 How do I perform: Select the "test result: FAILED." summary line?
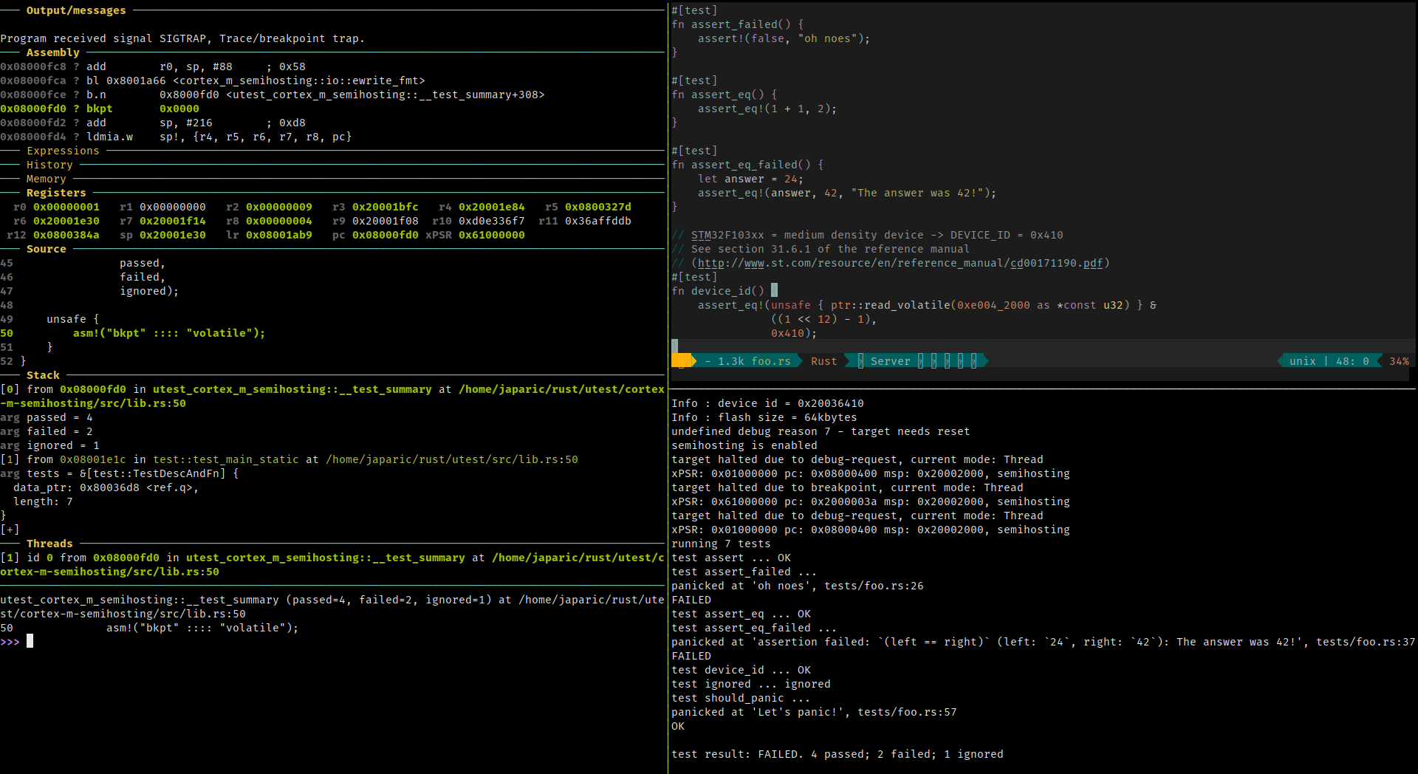pyautogui.click(x=838, y=754)
